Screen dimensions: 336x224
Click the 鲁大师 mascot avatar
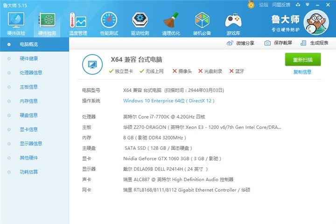[x=316, y=22]
